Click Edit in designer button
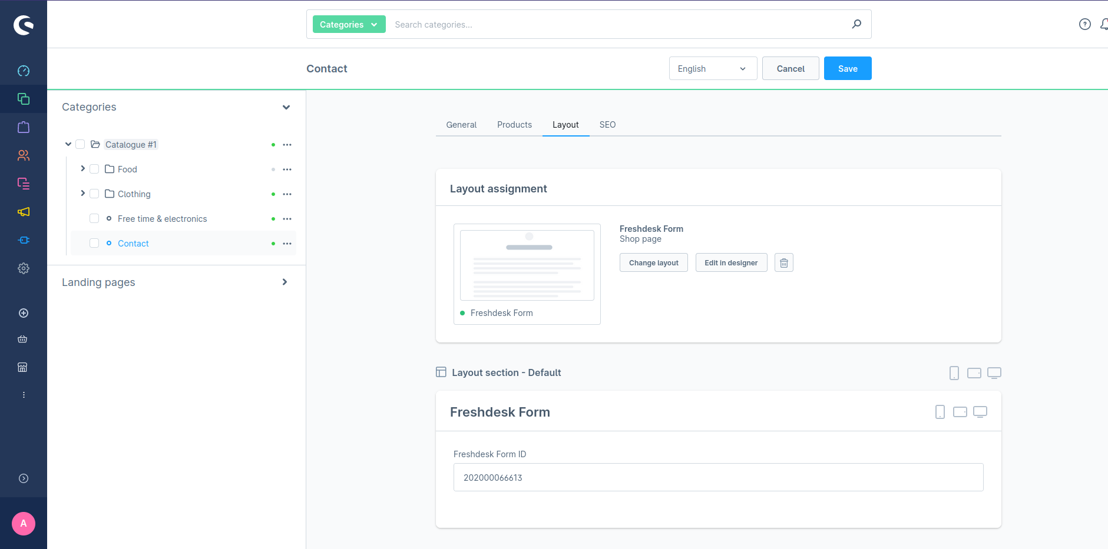1108x549 pixels. (x=731, y=262)
